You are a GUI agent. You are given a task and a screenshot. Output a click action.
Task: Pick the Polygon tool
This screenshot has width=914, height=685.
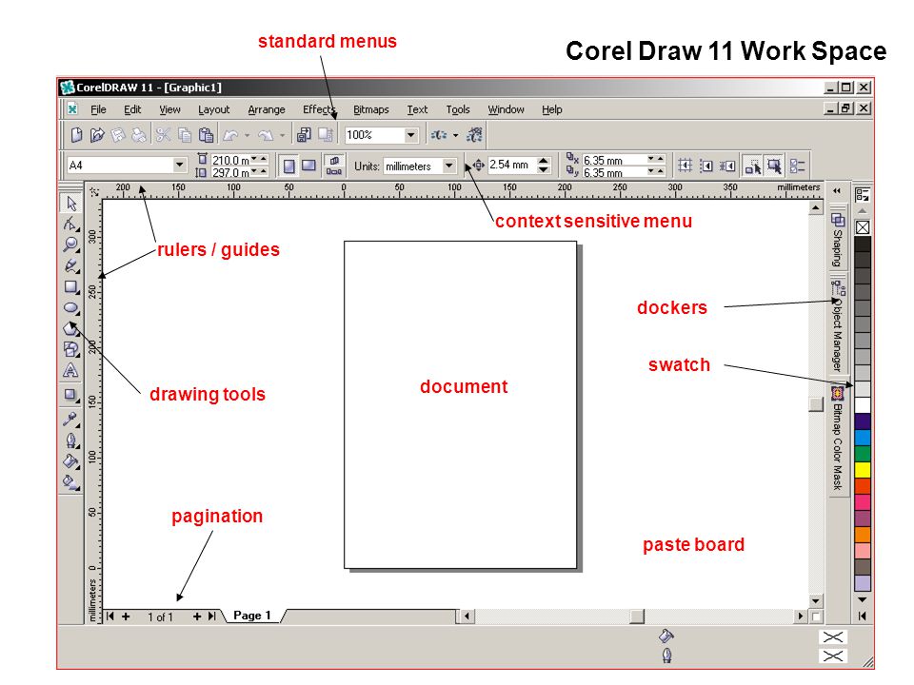tap(71, 328)
